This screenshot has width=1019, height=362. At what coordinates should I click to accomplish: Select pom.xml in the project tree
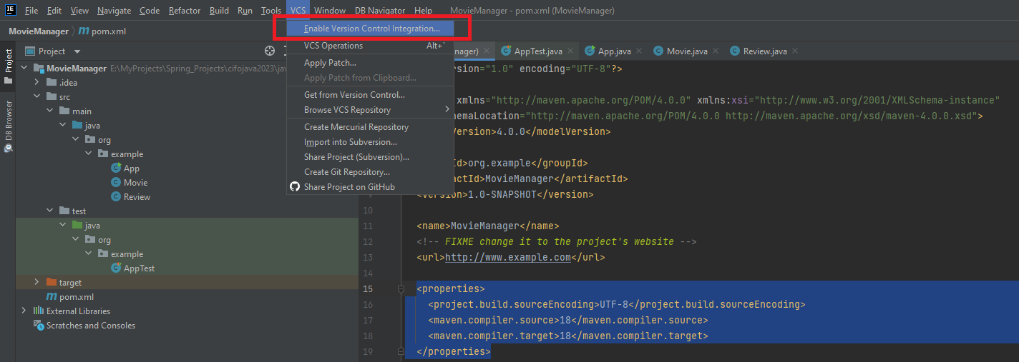click(x=77, y=297)
